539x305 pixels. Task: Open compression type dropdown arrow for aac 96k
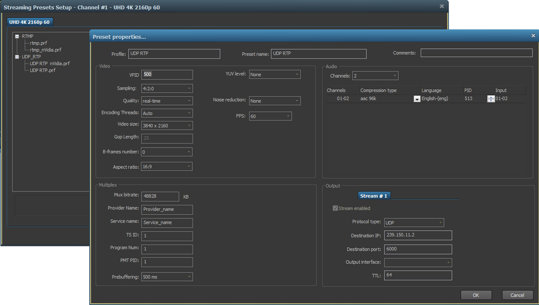pyautogui.click(x=417, y=99)
